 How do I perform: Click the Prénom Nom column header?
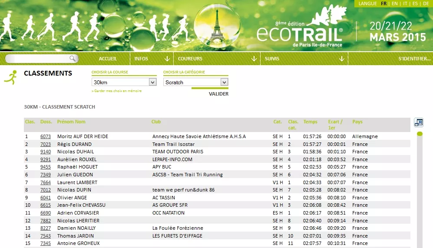[x=71, y=122]
